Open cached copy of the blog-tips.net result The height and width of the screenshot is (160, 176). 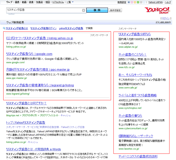pyautogui.click(x=66, y=115)
